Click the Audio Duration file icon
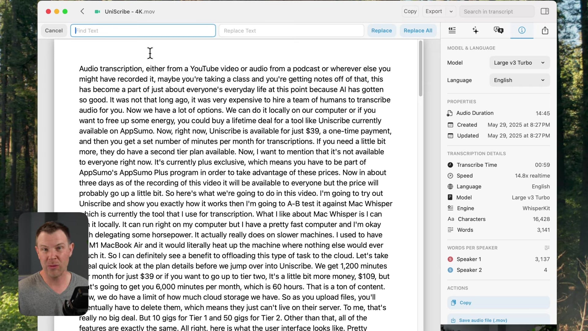The width and height of the screenshot is (588, 331). (450, 113)
